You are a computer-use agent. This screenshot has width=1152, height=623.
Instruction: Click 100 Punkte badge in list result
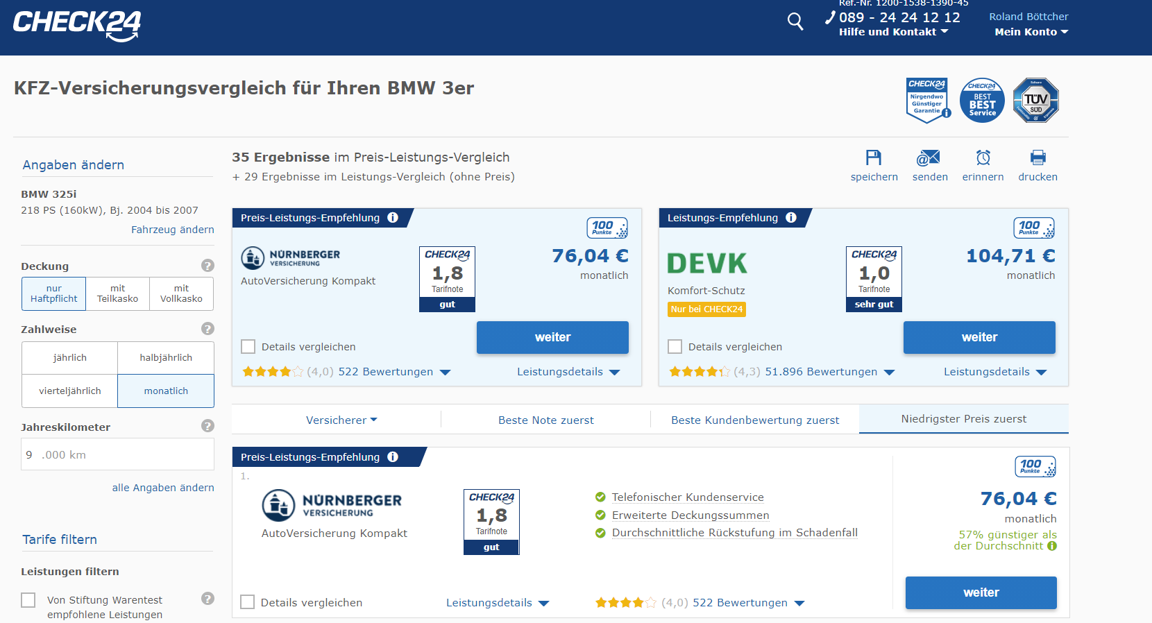tap(1035, 466)
